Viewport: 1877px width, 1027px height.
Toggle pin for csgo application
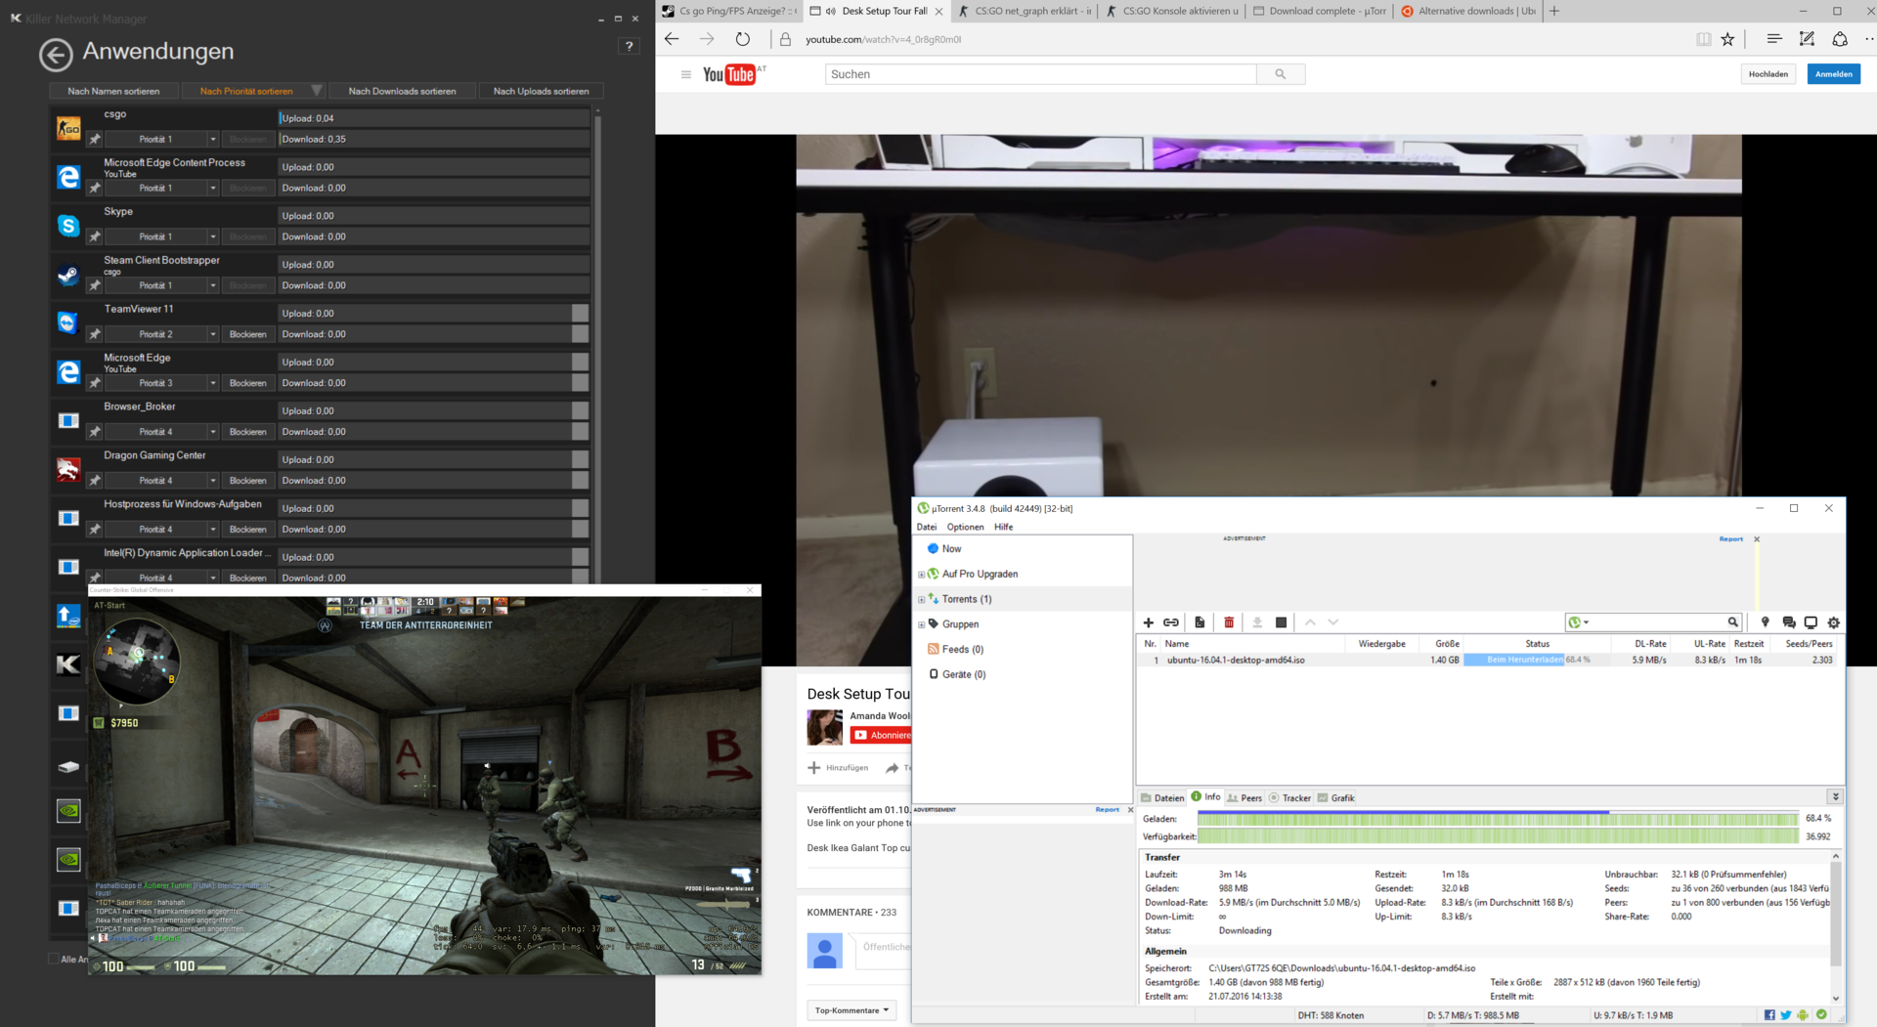(x=95, y=139)
